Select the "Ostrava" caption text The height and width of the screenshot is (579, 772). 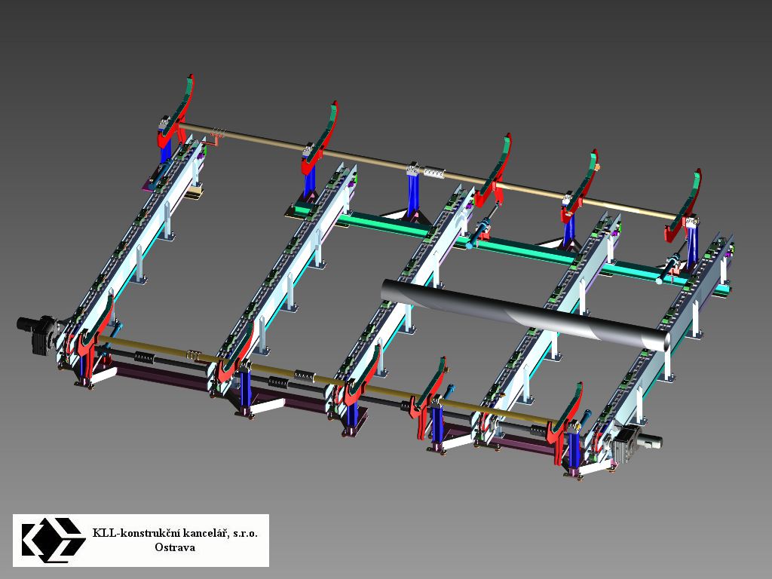coord(175,547)
